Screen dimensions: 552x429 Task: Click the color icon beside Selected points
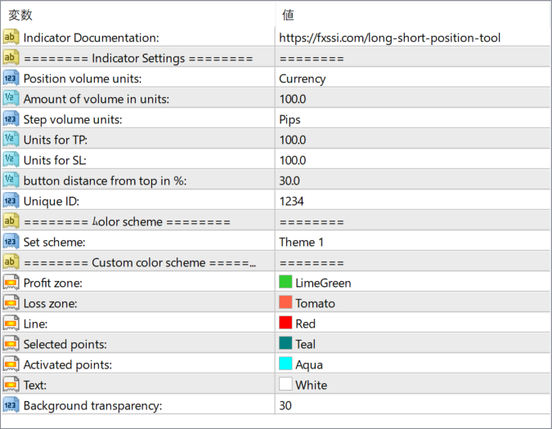(x=11, y=343)
